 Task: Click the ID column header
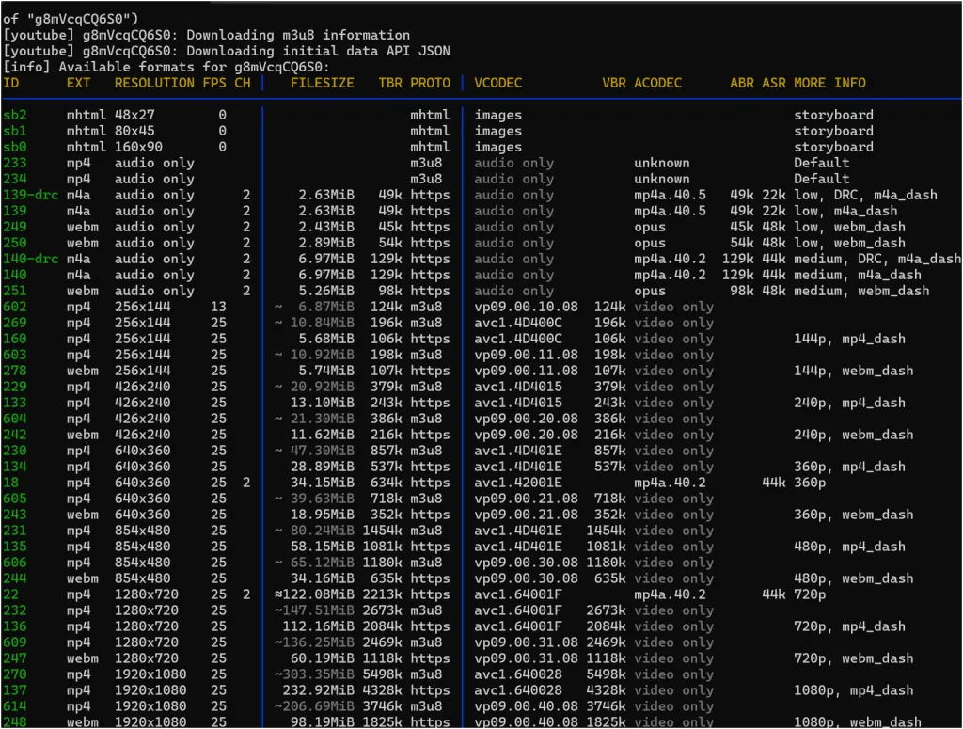click(11, 83)
